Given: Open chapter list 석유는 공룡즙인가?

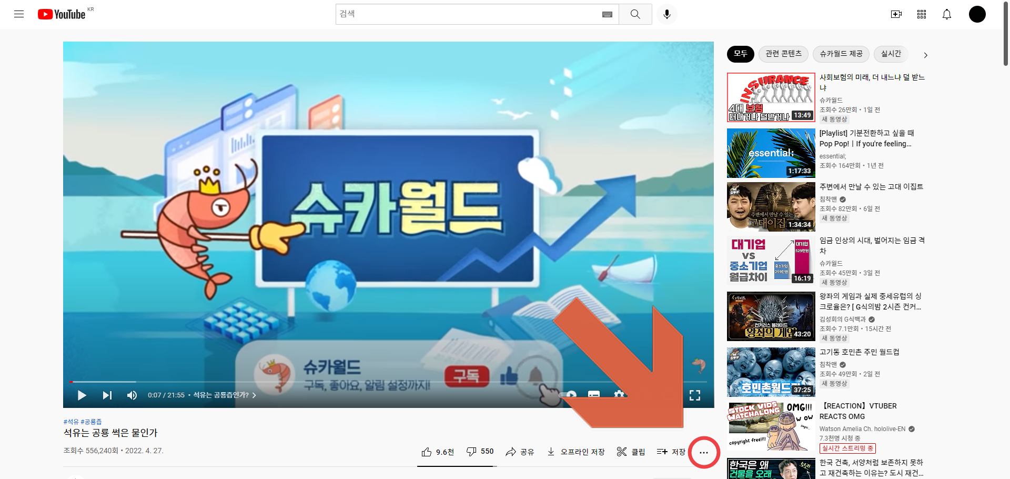Looking at the screenshot, I should (225, 395).
